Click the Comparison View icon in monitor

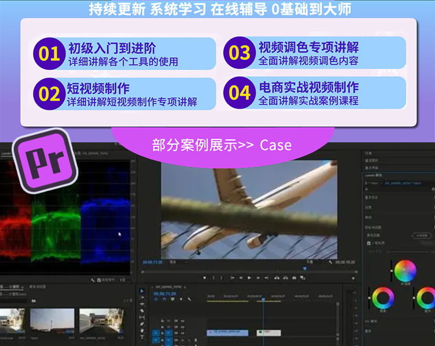point(303,278)
